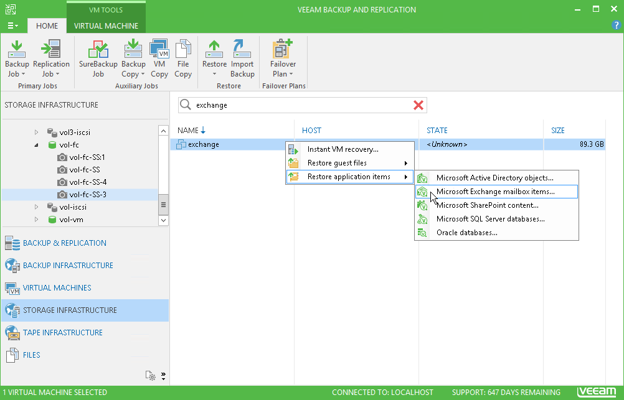This screenshot has height=400, width=624.
Task: Select the vol-fc-SS snapshot
Action: [79, 169]
